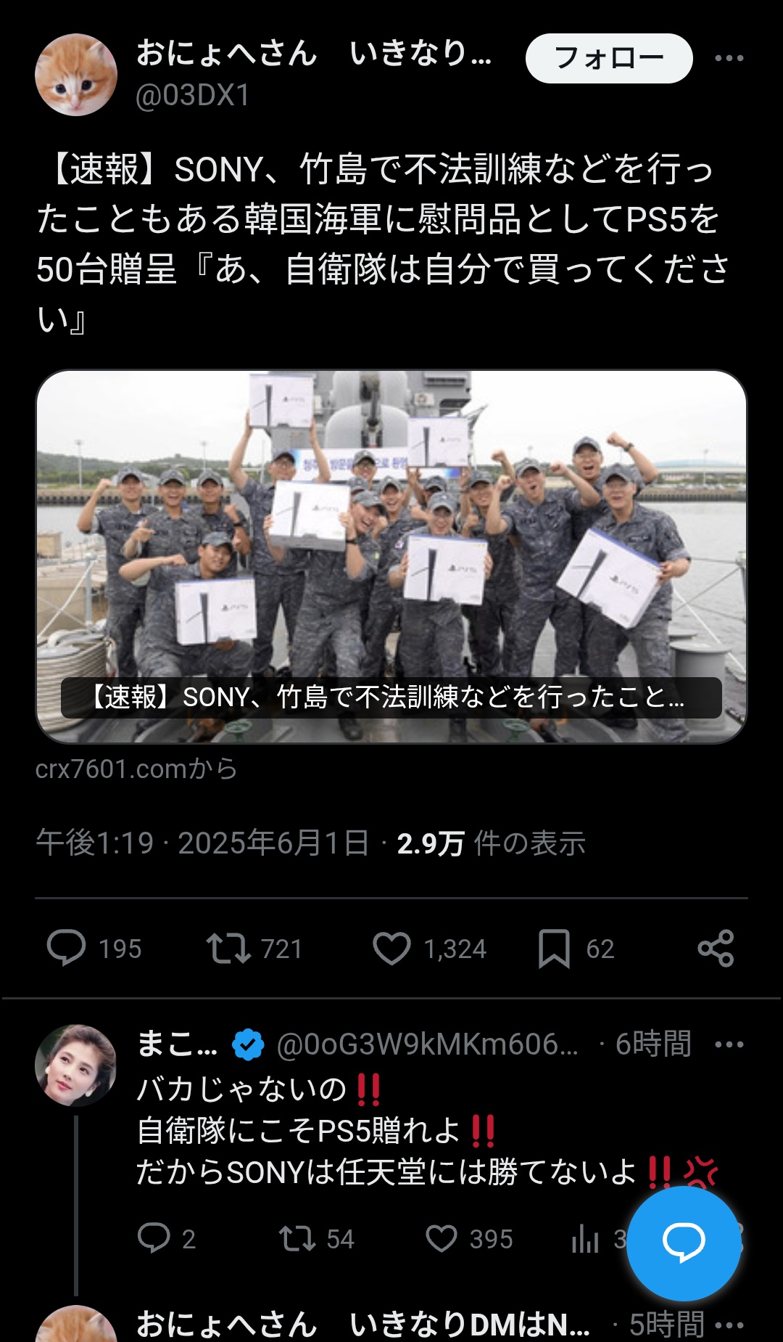Open the crx7601.com source link
This screenshot has width=783, height=1342.
[136, 769]
